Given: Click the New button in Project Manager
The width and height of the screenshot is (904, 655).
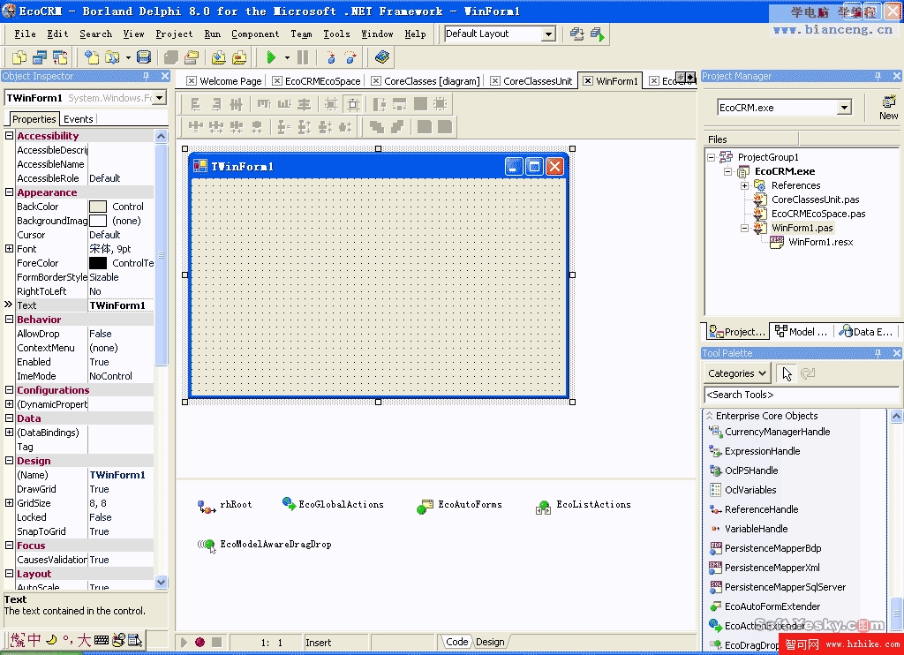Looking at the screenshot, I should (888, 108).
